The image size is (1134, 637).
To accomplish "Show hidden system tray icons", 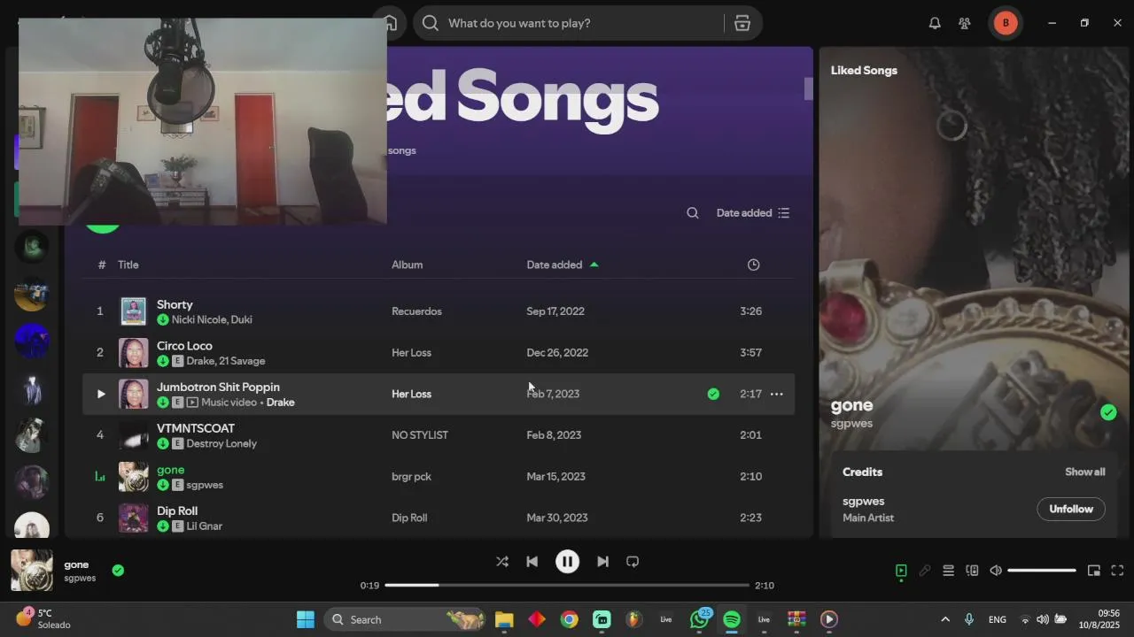I will click(x=944, y=619).
